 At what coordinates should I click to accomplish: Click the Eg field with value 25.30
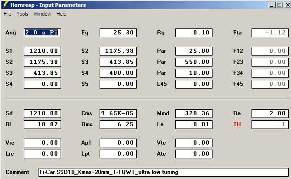click(118, 33)
